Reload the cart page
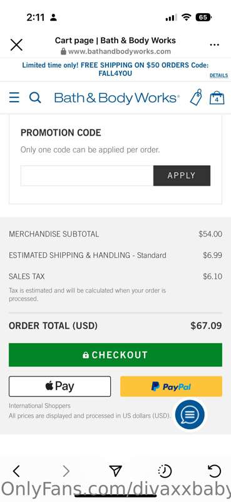231x502 pixels. click(x=214, y=471)
